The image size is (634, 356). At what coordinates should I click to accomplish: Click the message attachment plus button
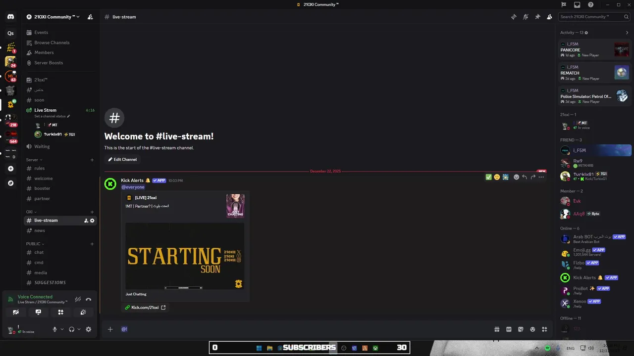pyautogui.click(x=110, y=329)
